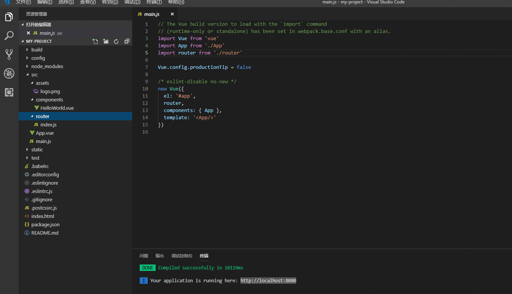Click the git icon beside .gitignore

27,199
